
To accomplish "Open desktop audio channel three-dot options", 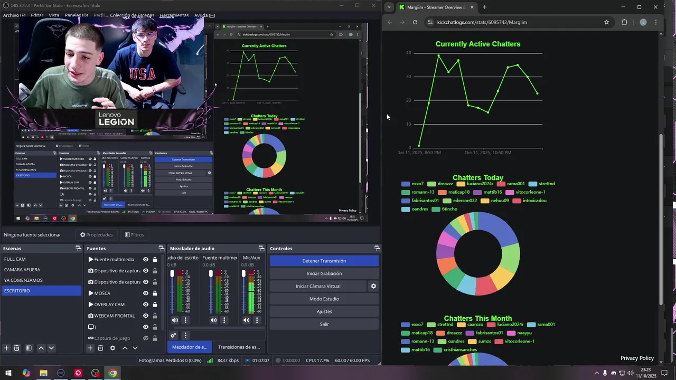I will pyautogui.click(x=185, y=320).
